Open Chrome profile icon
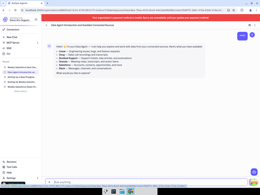This screenshot has width=260, height=195. coord(251,10)
